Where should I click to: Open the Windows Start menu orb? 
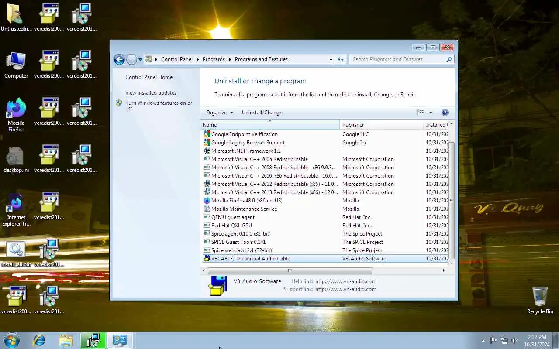pyautogui.click(x=12, y=340)
